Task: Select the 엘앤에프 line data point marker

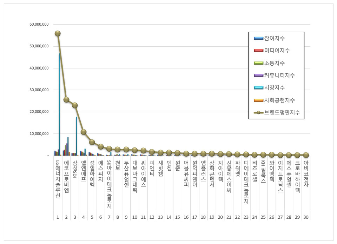Action: click(x=84, y=132)
